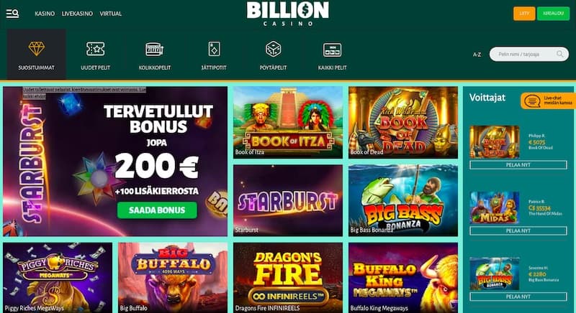576x313 pixels.
Task: Open the Jättipotit card icon category
Action: pyautogui.click(x=214, y=49)
